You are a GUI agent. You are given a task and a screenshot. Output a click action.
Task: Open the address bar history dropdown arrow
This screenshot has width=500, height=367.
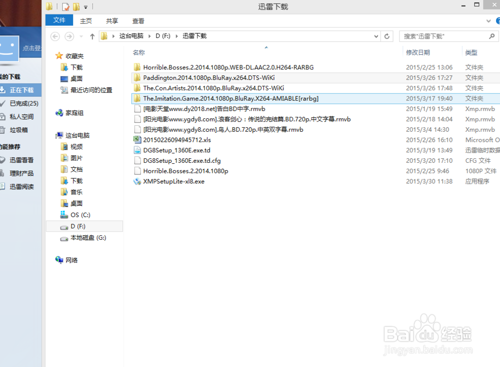tap(375, 36)
